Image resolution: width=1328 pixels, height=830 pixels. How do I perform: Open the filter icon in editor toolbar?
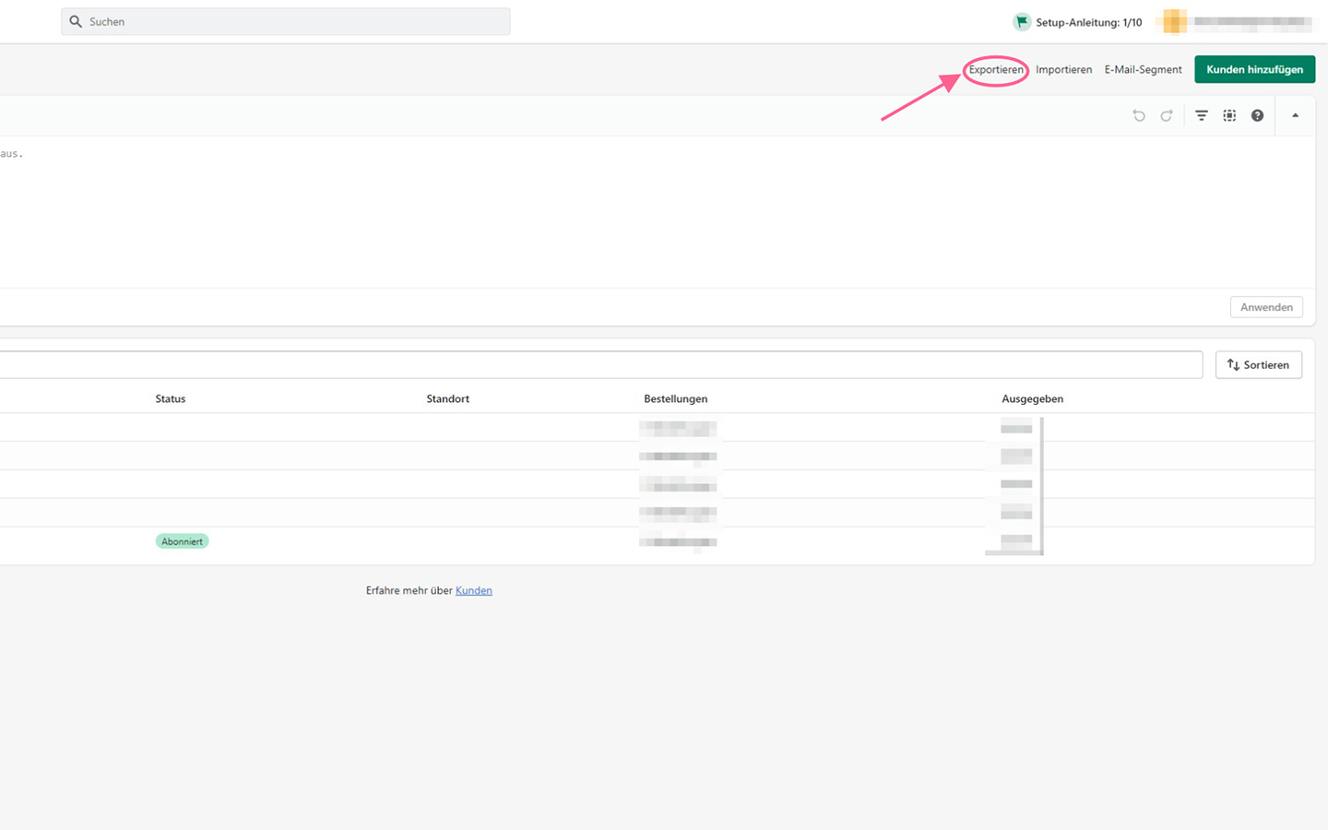pos(1202,115)
